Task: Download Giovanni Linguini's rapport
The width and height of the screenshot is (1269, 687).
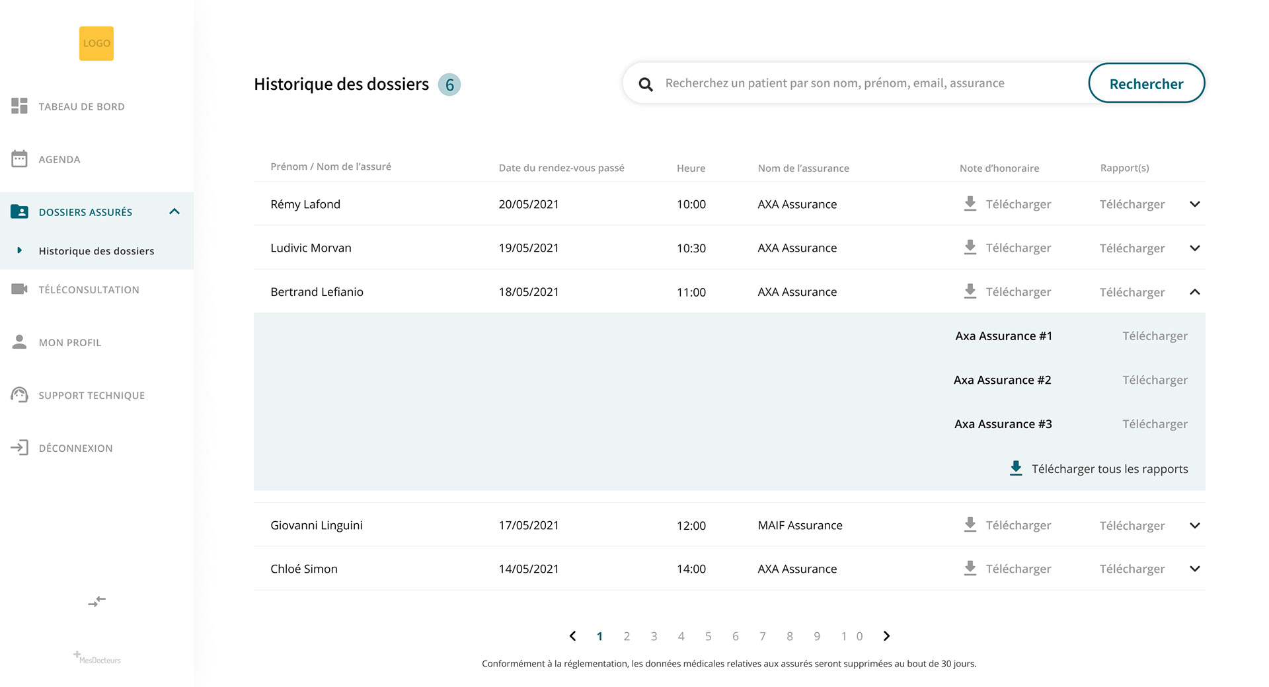Action: pyautogui.click(x=1132, y=526)
